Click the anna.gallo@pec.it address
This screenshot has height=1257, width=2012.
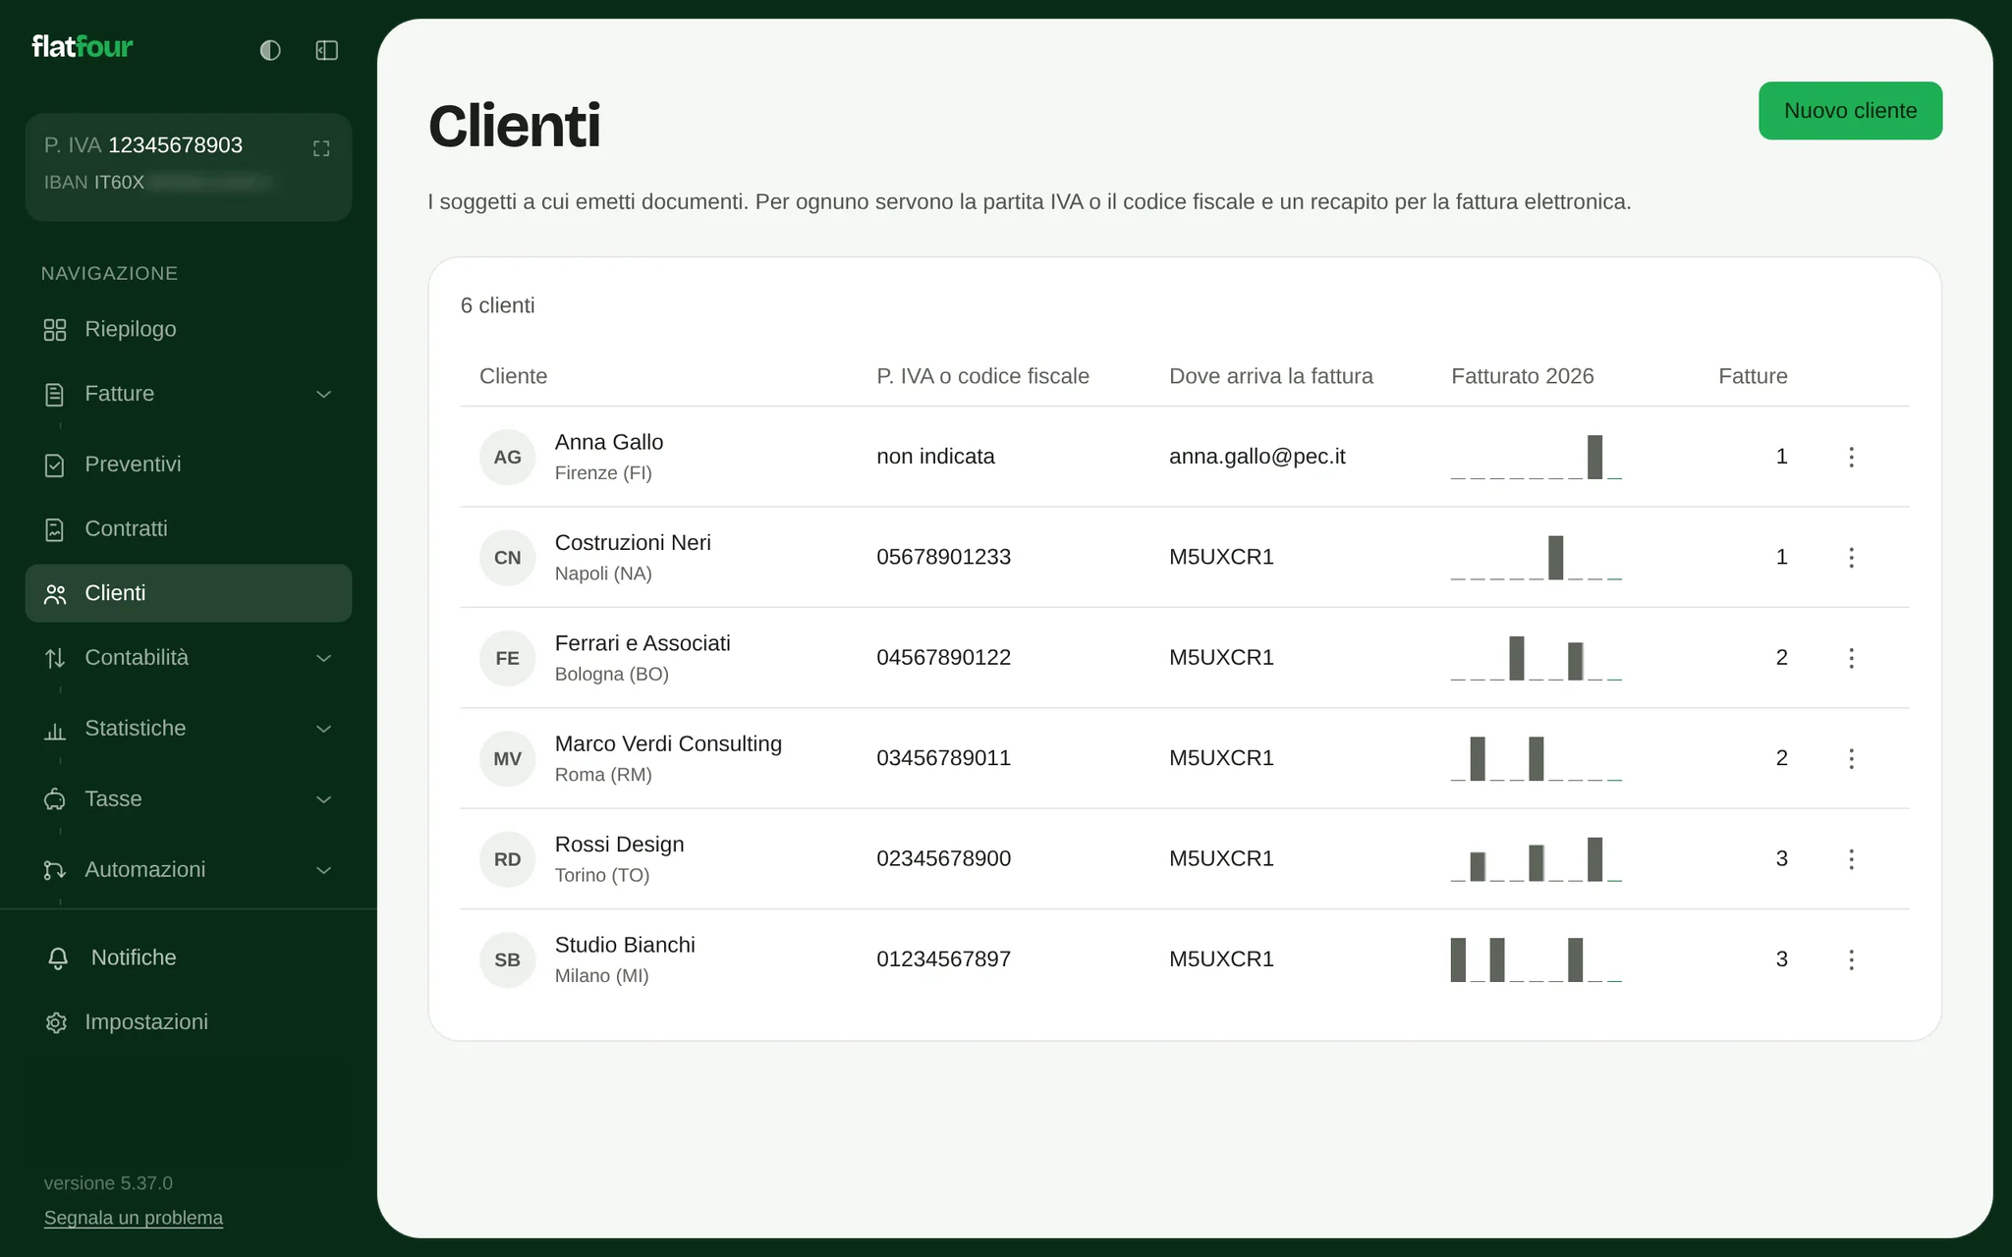(1257, 457)
